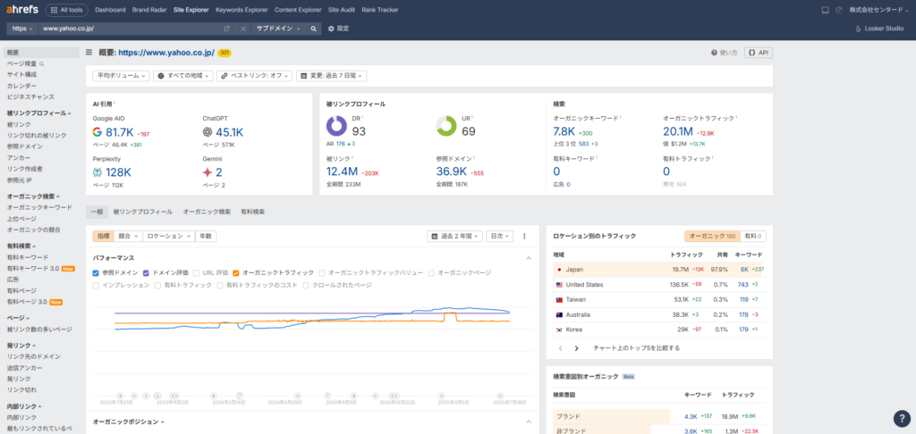Uncheck ドメイン評価 checkbox

click(147, 272)
